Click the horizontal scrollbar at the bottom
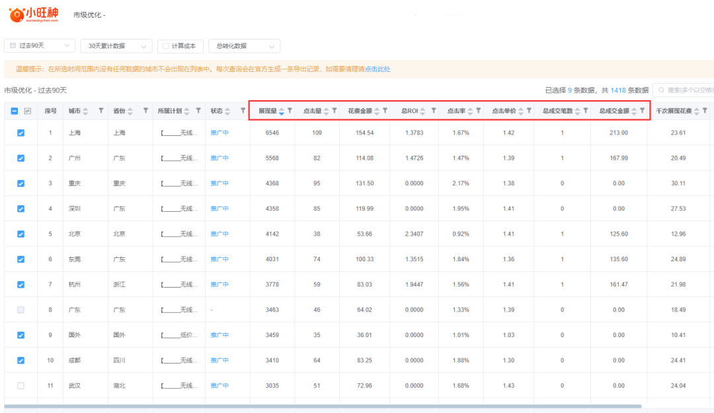The height and width of the screenshot is (413, 714). pos(323,406)
